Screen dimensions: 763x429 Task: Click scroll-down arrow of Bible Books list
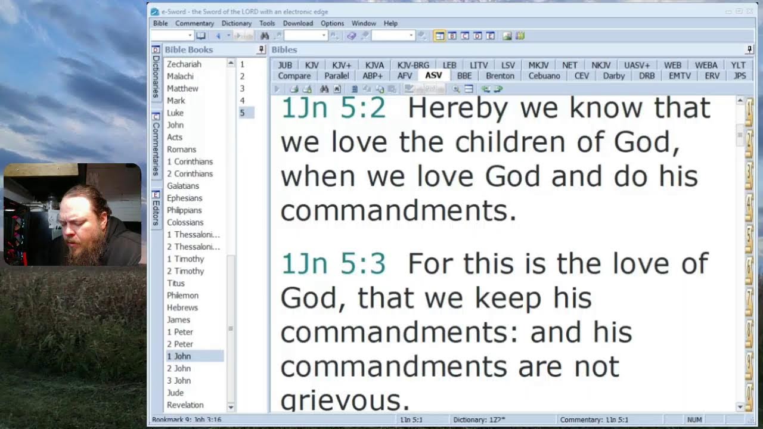tap(231, 408)
